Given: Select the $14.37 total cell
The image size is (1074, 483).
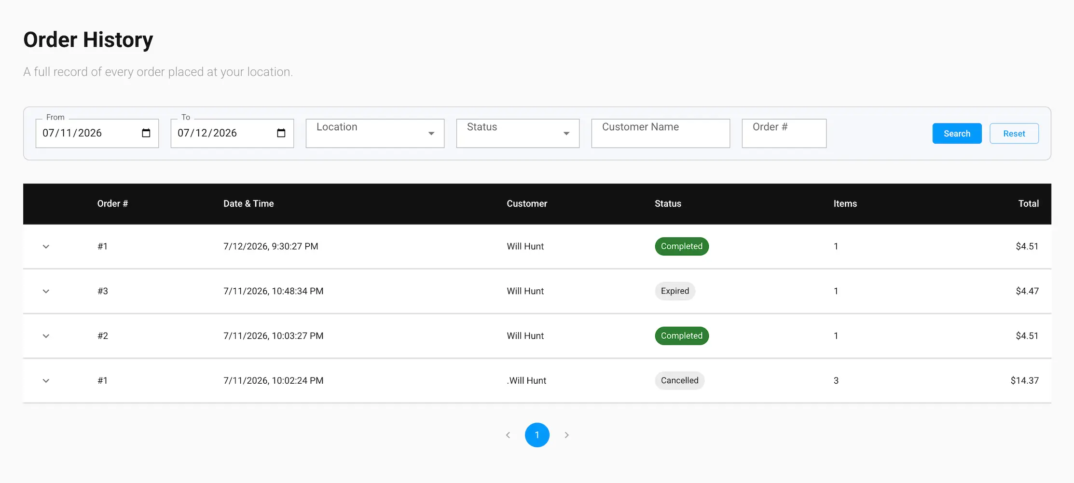Looking at the screenshot, I should pyautogui.click(x=1024, y=380).
